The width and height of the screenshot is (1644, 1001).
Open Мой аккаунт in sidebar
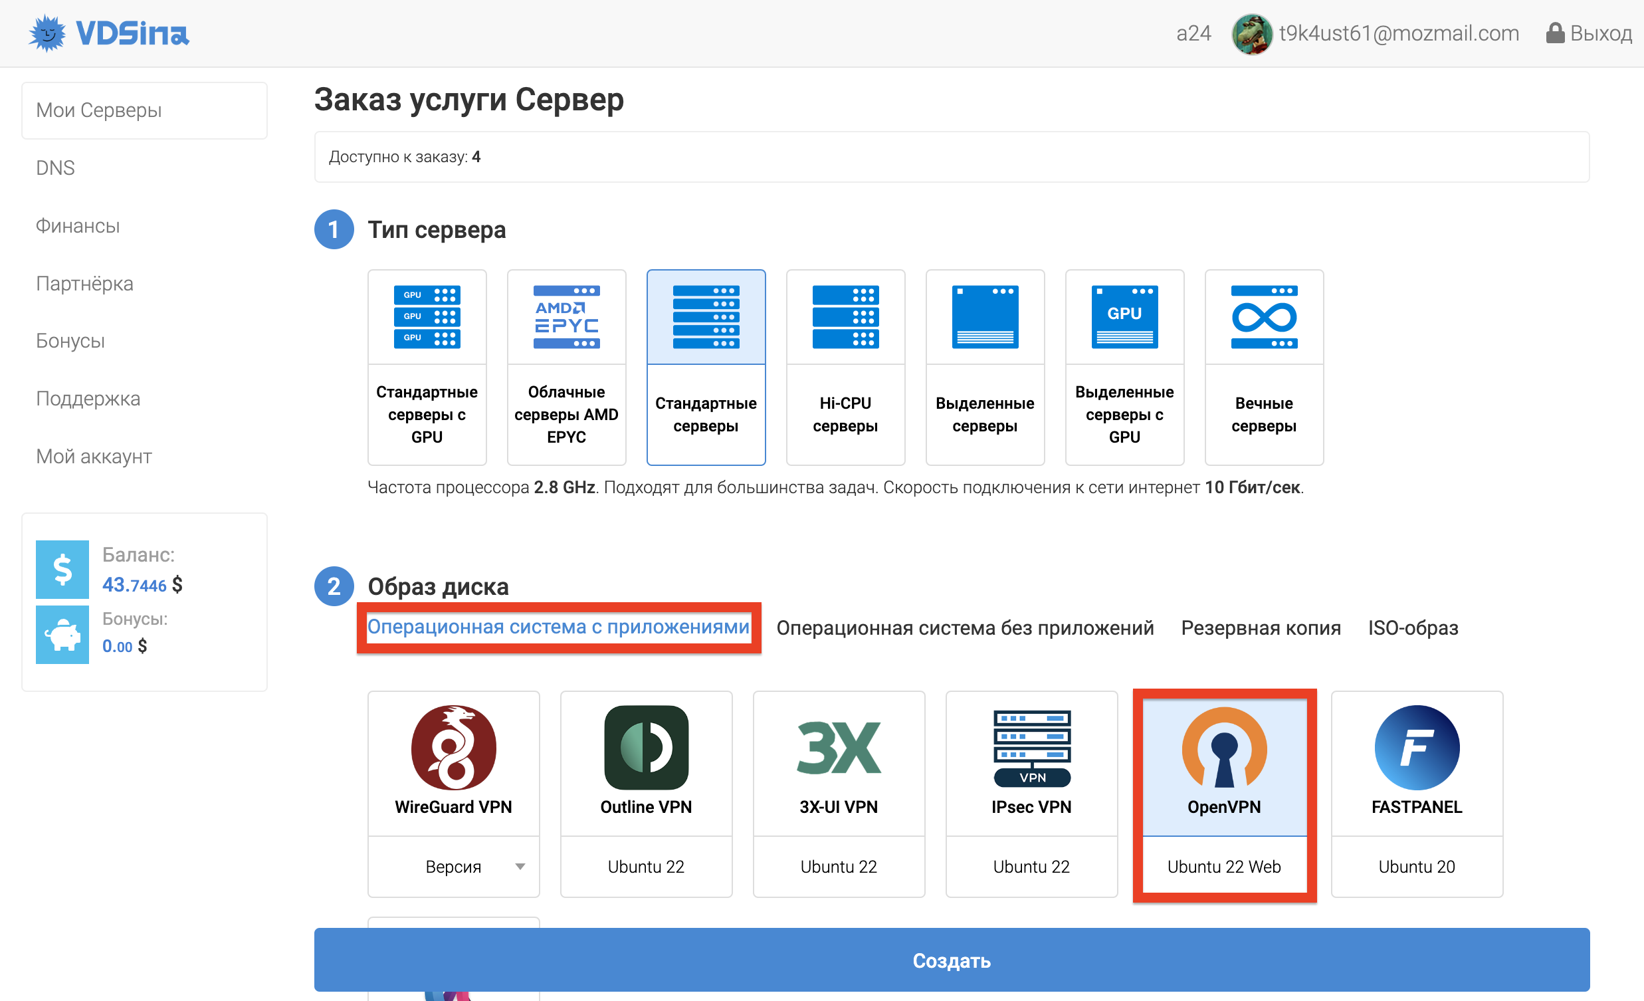coord(94,457)
